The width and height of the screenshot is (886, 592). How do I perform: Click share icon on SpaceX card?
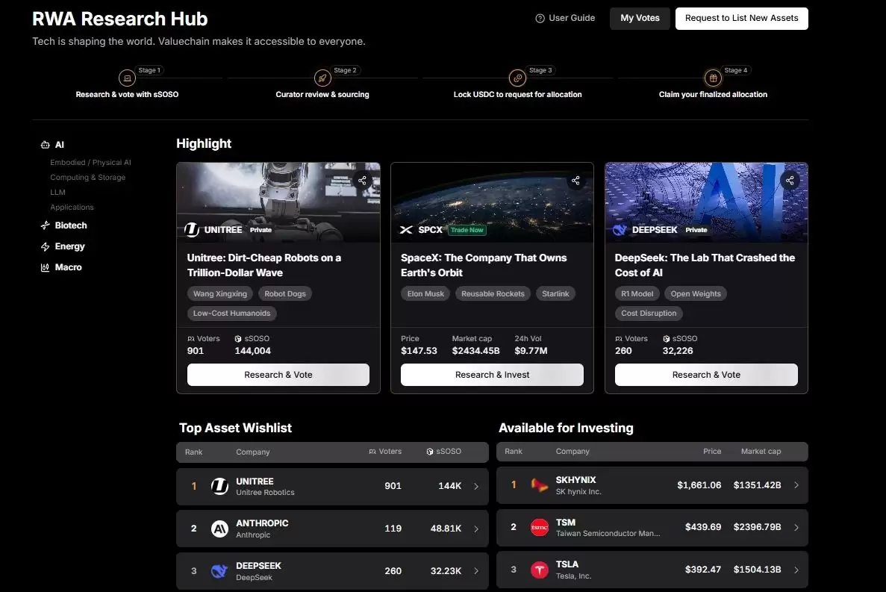575,181
